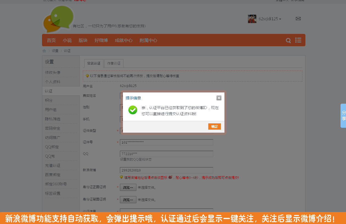The height and width of the screenshot is (224, 346).
Task: Click 认证 in the breadcrumb
Action: pyautogui.click(x=67, y=51)
